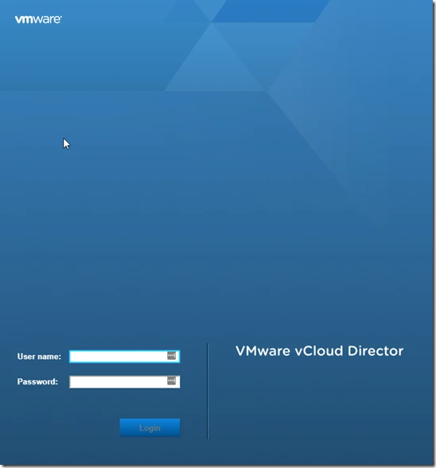This screenshot has width=436, height=468.
Task: Click the "vm" portion of vmware logo
Action: (25, 20)
